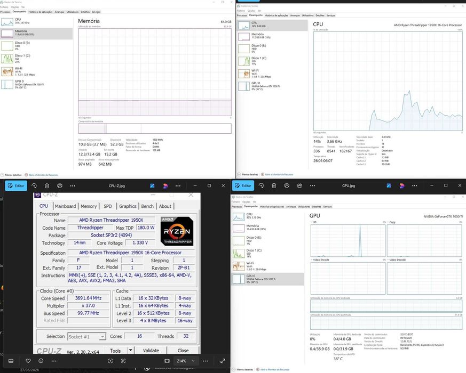The width and height of the screenshot is (466, 373).
Task: Select Wi-Fi in the Memória window sidebar
Action: click(36, 71)
